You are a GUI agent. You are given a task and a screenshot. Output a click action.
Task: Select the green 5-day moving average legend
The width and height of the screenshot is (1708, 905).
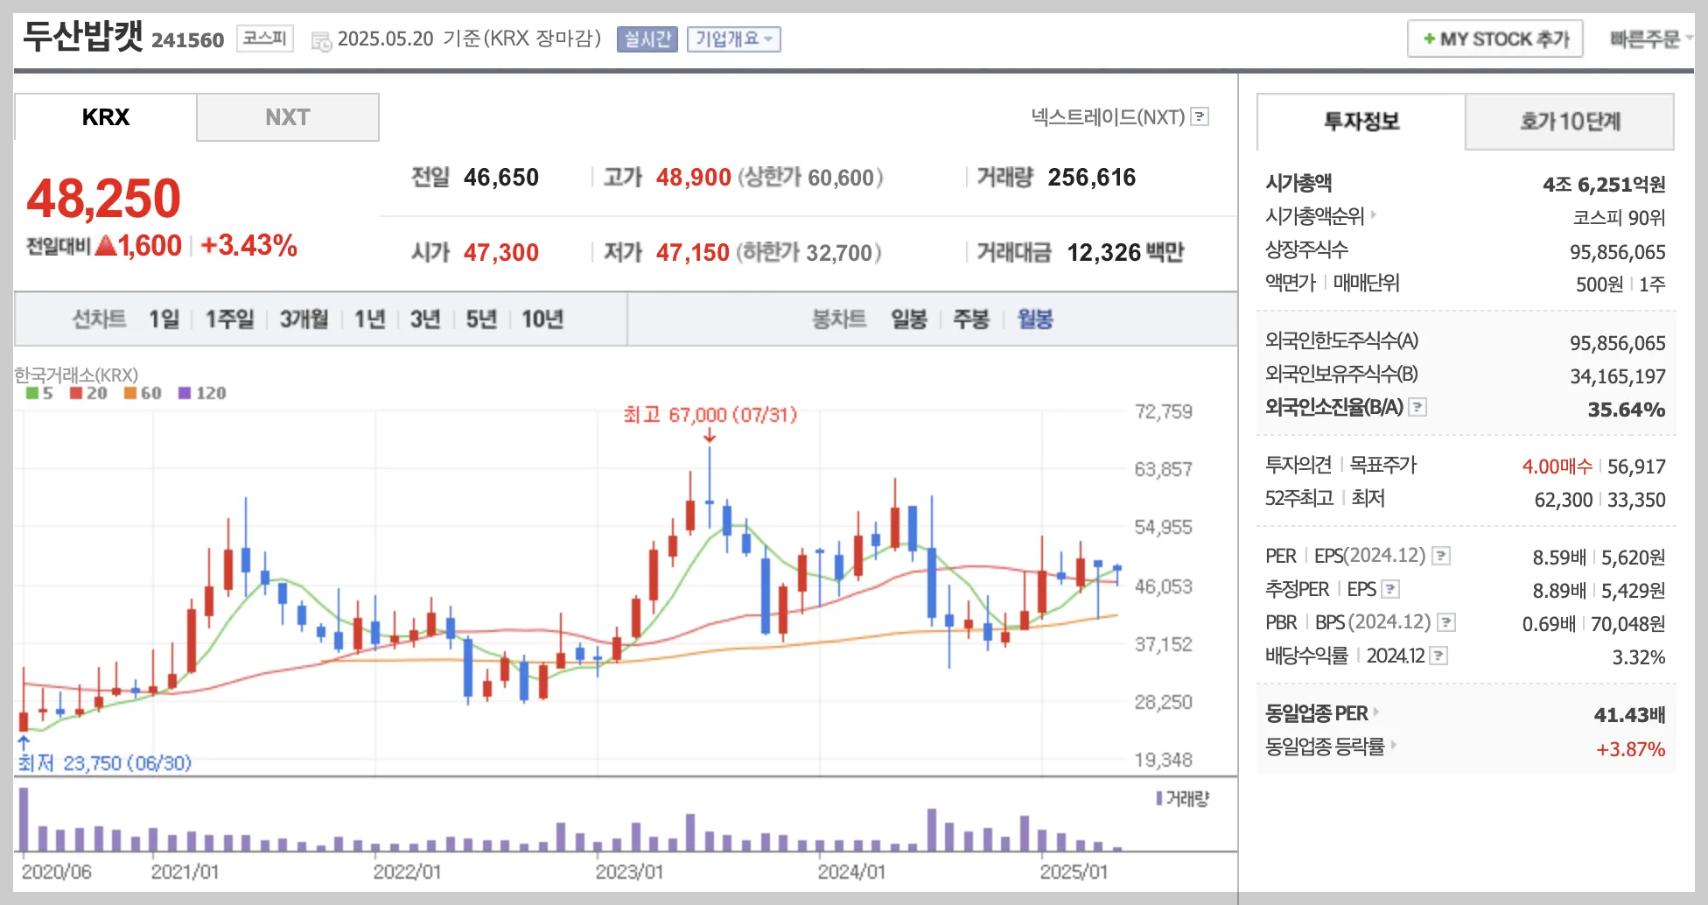point(39,393)
